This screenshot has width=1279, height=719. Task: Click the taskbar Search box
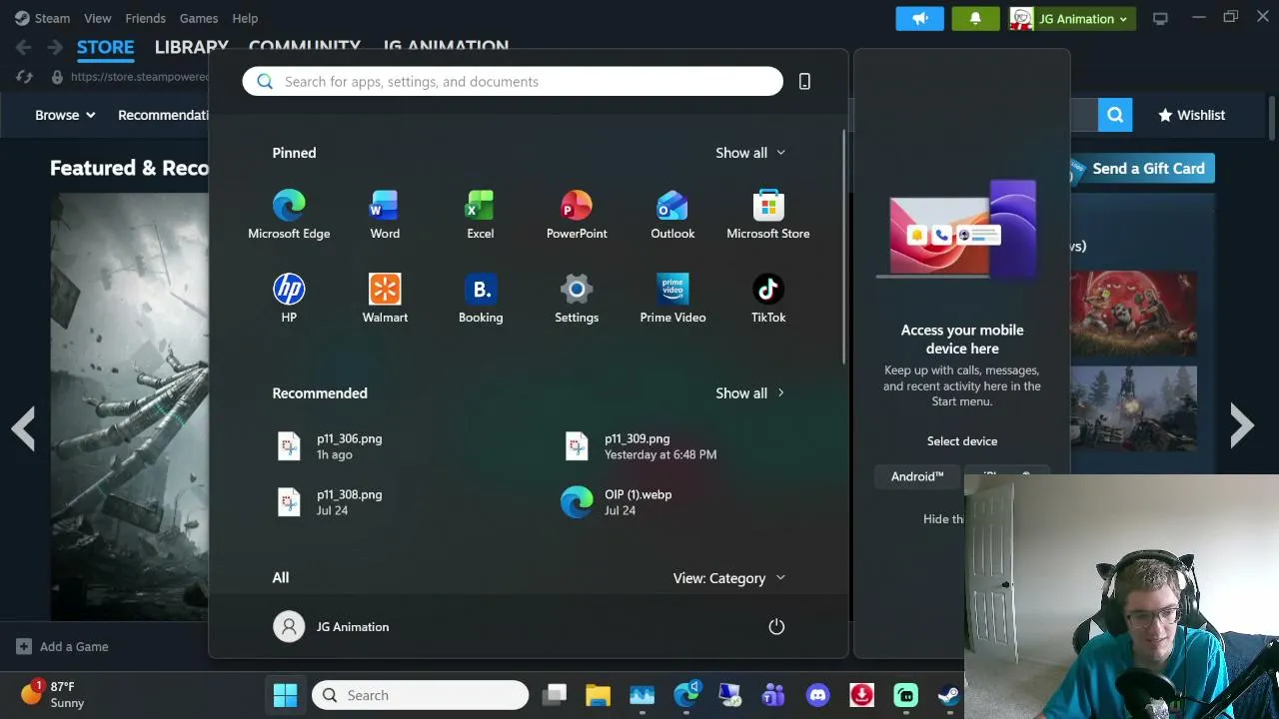pos(420,695)
